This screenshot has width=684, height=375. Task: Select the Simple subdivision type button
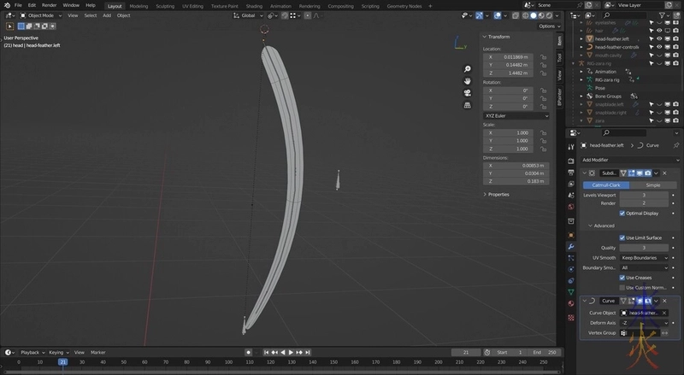[x=652, y=185]
